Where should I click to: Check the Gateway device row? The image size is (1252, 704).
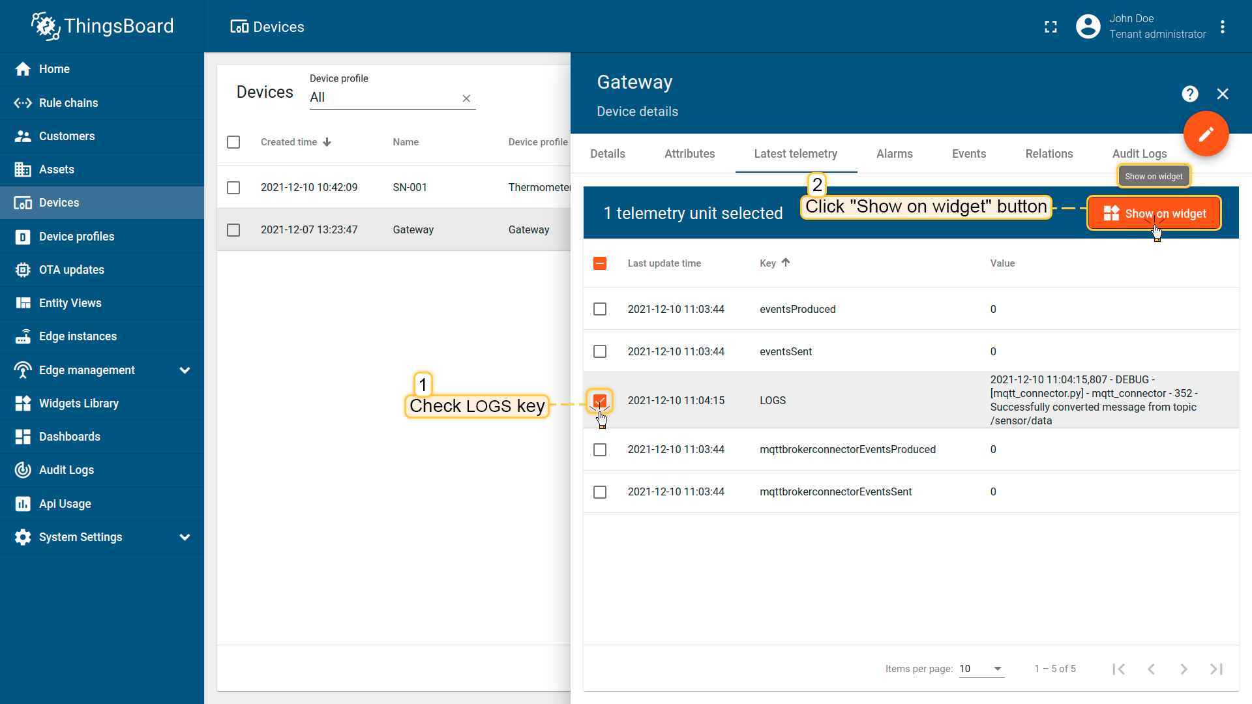click(x=233, y=230)
